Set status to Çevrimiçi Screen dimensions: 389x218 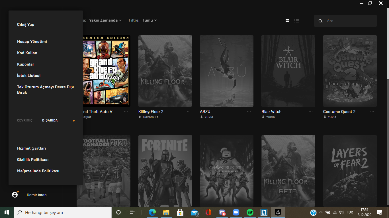click(25, 120)
